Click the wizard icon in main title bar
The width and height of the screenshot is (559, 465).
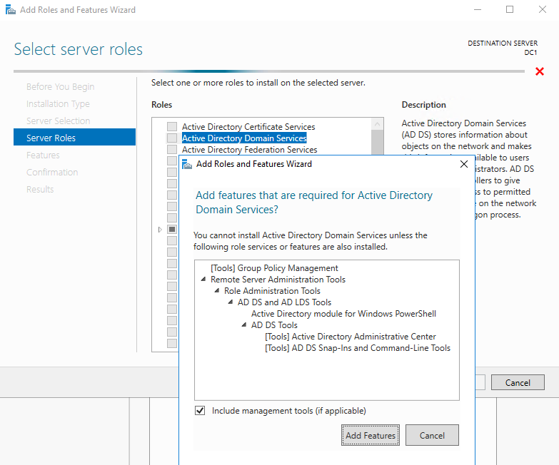click(x=10, y=10)
